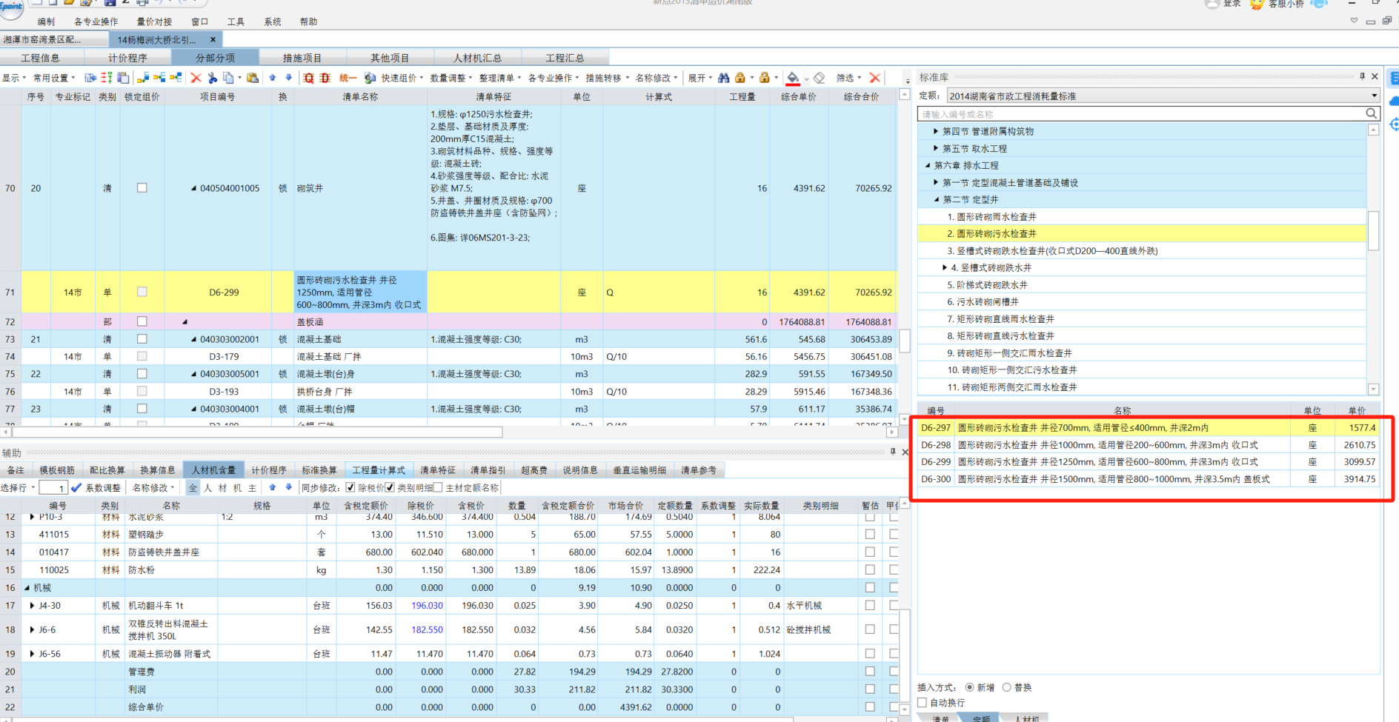Check the 自动换行 checkbox
The width and height of the screenshot is (1399, 722).
pos(923,702)
